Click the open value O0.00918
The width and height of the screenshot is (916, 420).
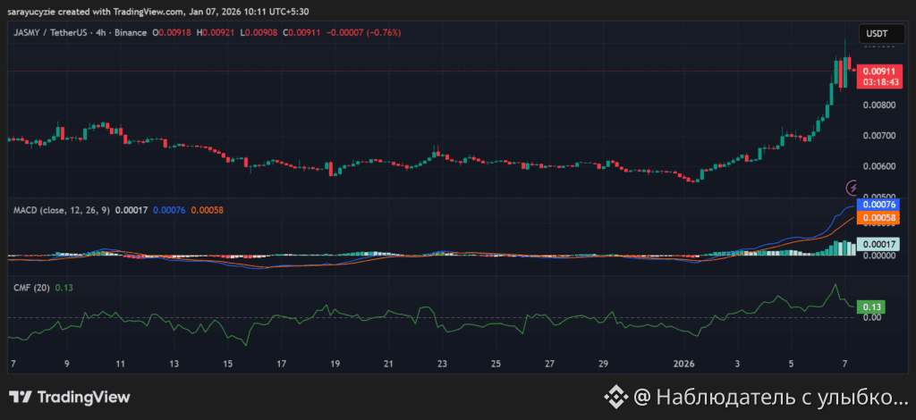point(173,33)
